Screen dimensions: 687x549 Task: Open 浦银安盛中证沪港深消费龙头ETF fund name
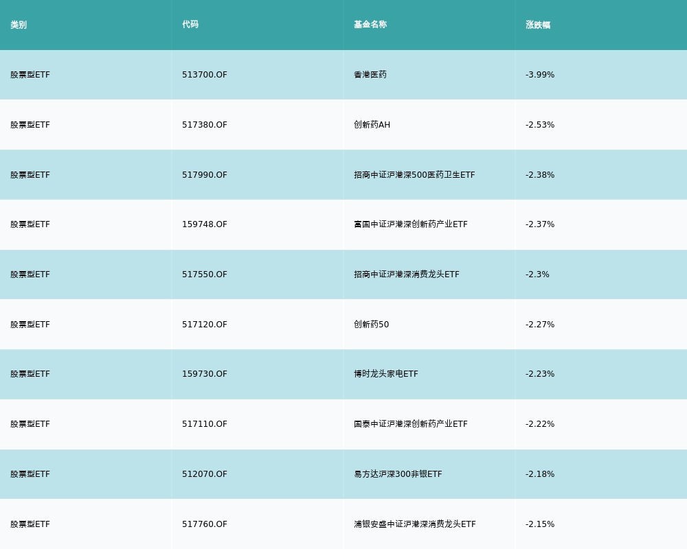414,524
